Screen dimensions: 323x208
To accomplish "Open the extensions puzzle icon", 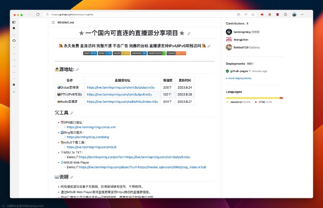I will pyautogui.click(x=285, y=14).
